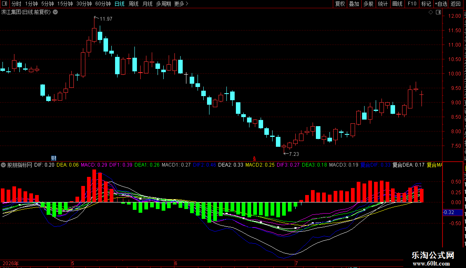Click the DEA: 0.06 indicator value
Viewport: 466px width, 268px height.
(68, 165)
